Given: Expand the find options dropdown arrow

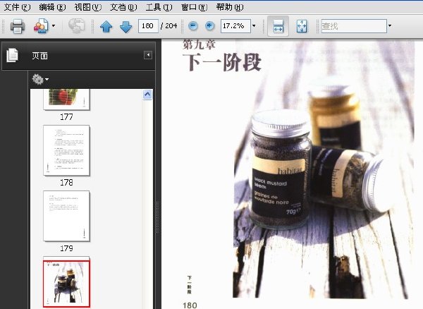Looking at the screenshot, I should pos(390,26).
